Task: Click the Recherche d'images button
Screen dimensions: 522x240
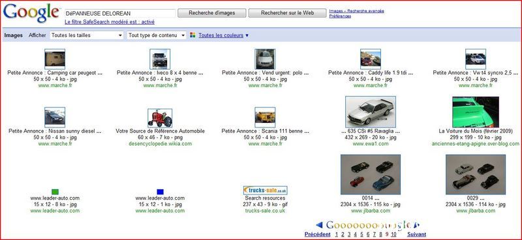Action: coord(211,13)
